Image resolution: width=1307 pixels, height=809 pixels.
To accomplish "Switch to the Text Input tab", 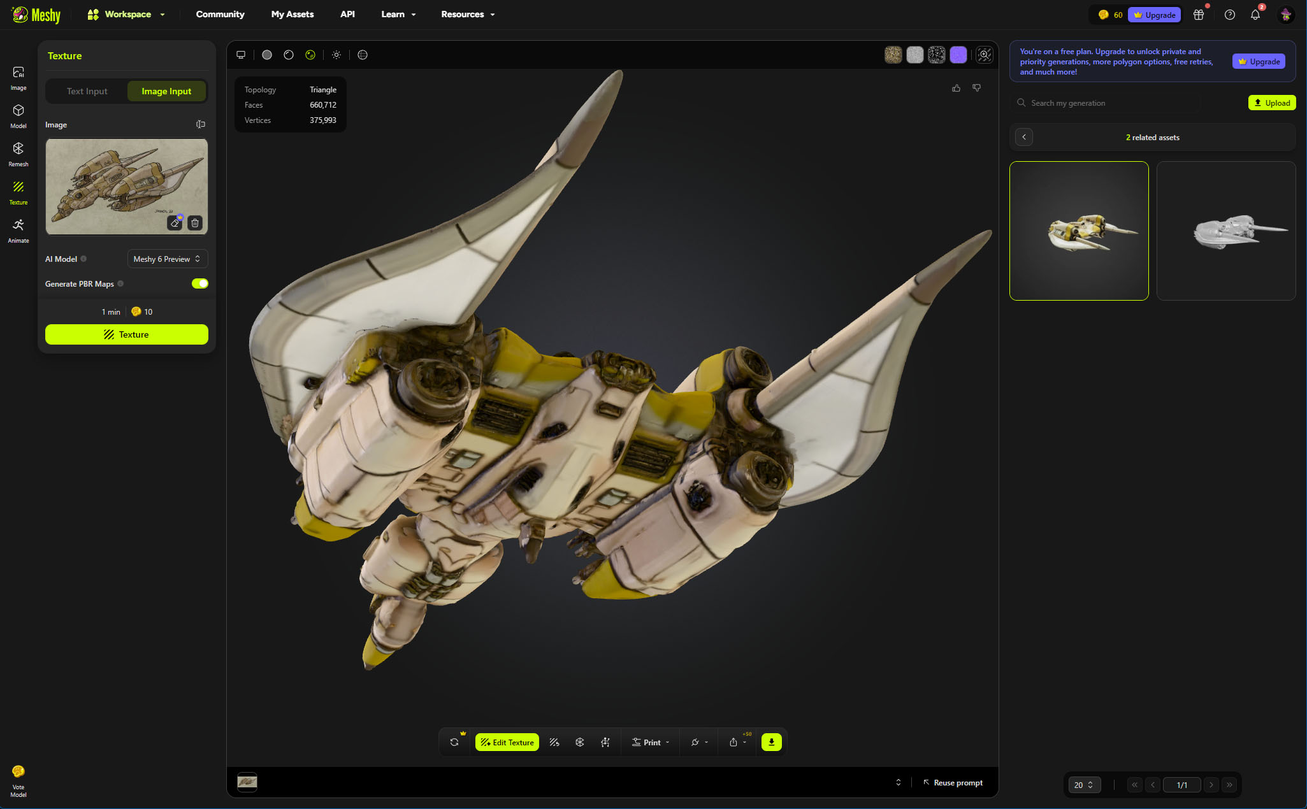I will pyautogui.click(x=87, y=91).
